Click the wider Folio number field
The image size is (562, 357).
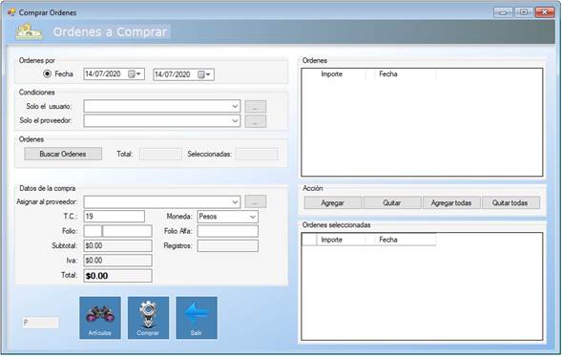[127, 231]
